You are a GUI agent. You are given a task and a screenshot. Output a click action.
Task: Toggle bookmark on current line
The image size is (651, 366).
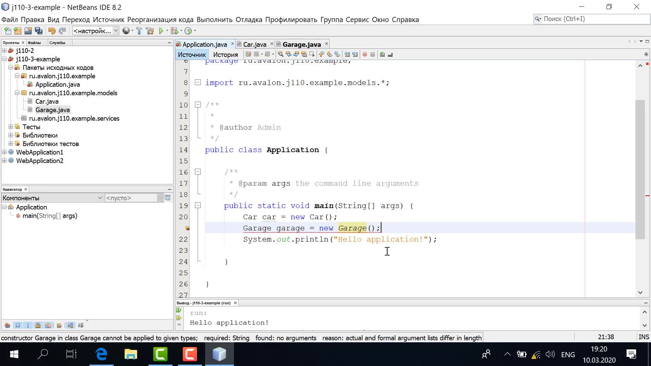[x=337, y=54]
